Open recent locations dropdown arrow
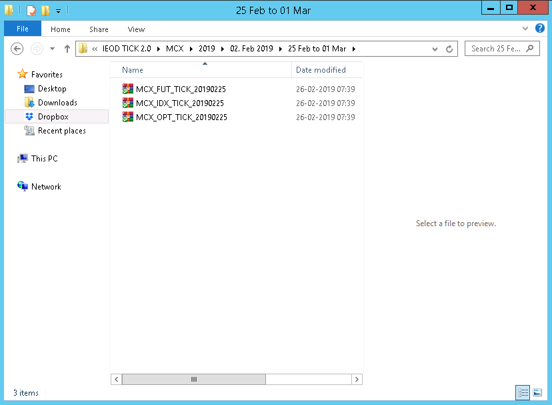 (x=52, y=49)
